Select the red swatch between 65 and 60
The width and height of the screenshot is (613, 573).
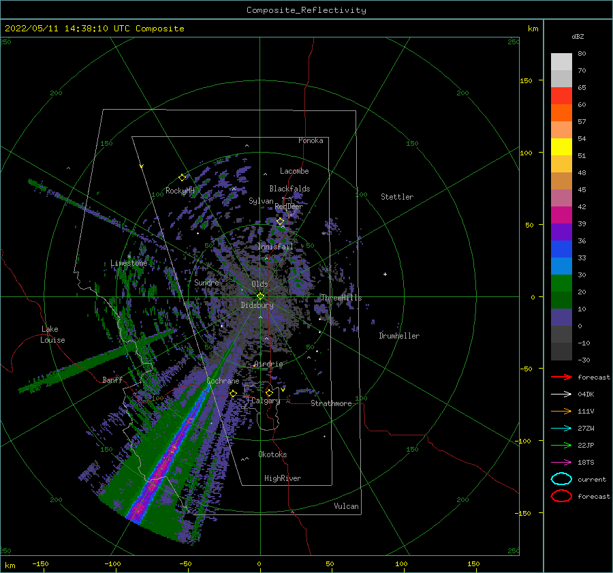point(561,95)
